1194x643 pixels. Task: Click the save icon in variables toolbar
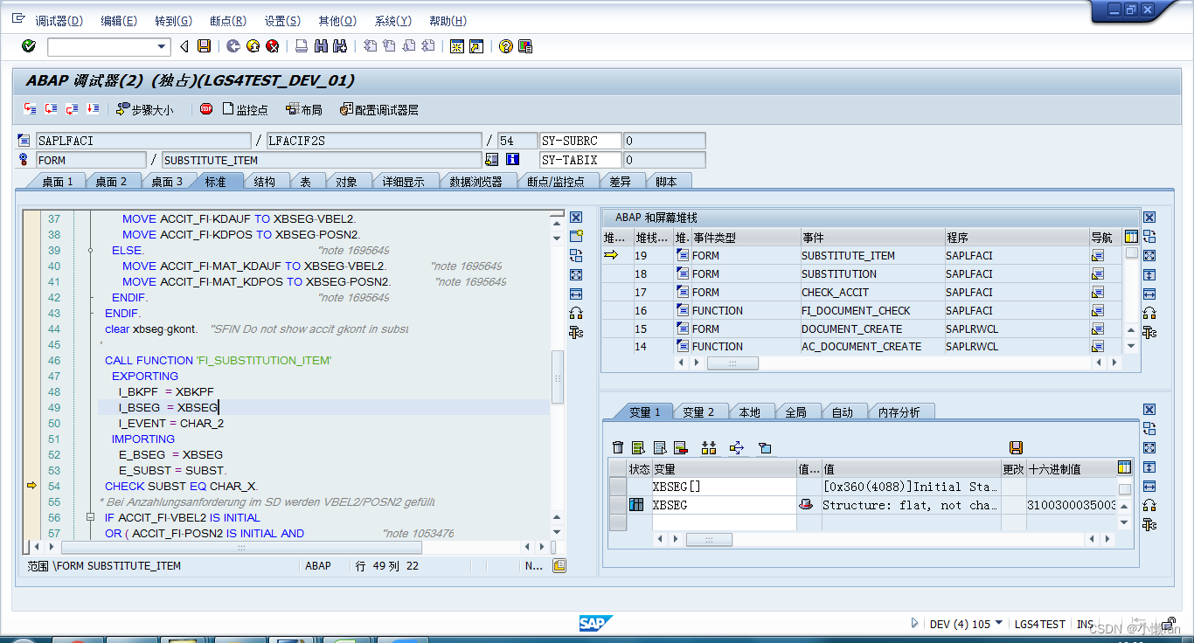1016,447
